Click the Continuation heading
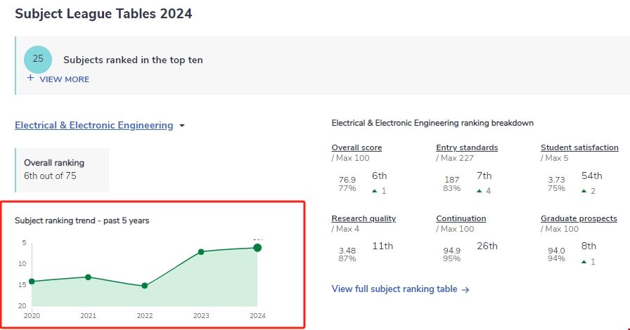The height and width of the screenshot is (330, 630). click(x=461, y=218)
